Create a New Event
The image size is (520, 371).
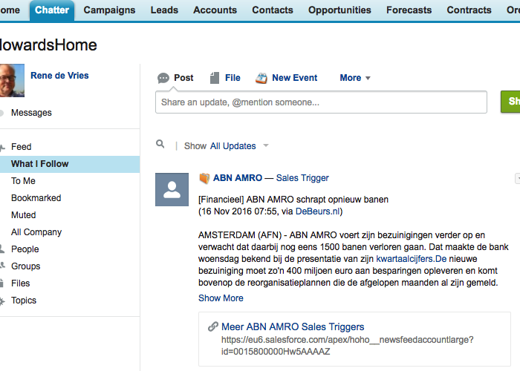tap(294, 78)
